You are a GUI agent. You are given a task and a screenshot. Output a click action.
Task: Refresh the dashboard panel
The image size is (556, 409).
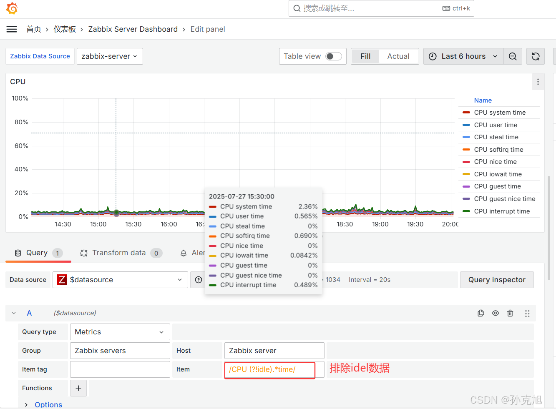tap(536, 56)
